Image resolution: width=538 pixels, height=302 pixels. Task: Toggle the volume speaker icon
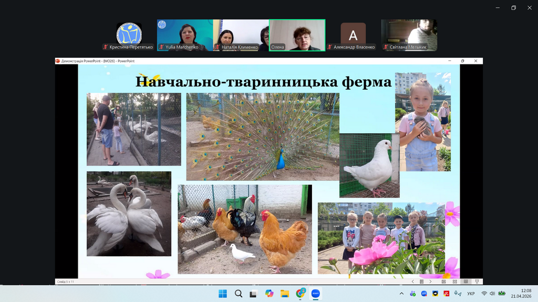coord(492,294)
